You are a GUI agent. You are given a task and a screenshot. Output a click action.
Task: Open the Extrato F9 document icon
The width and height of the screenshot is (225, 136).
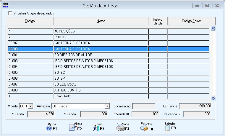tap(167, 128)
